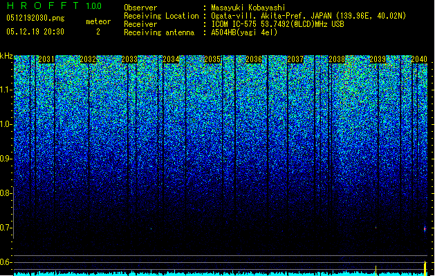Image resolution: width=435 pixels, height=276 pixels.
Task: Click the bright meteor echo near 2040
Action: [425, 228]
